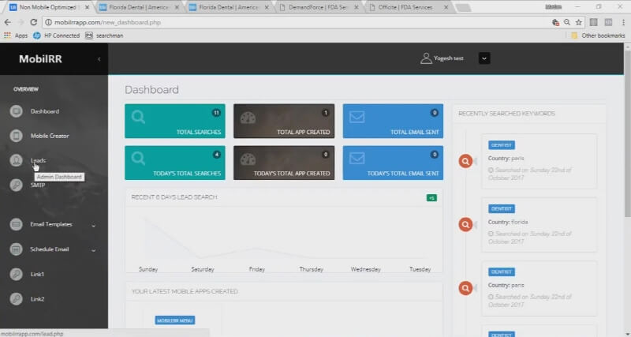Click the browser back arrow

(8, 22)
